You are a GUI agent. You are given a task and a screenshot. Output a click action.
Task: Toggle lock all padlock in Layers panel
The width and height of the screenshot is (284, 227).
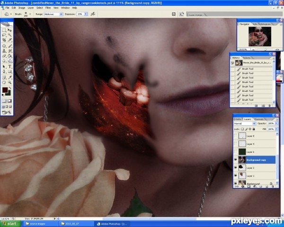254,129
